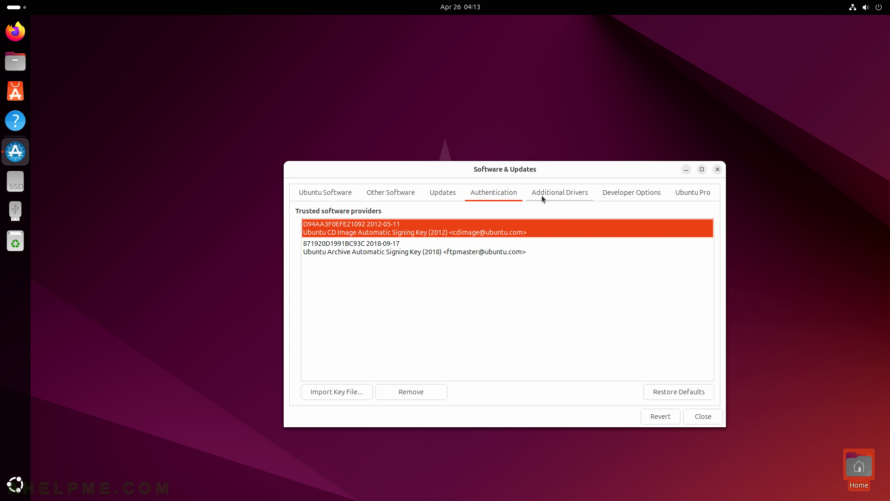Open the Trash dock icon
This screenshot has height=501, width=890.
coord(15,241)
